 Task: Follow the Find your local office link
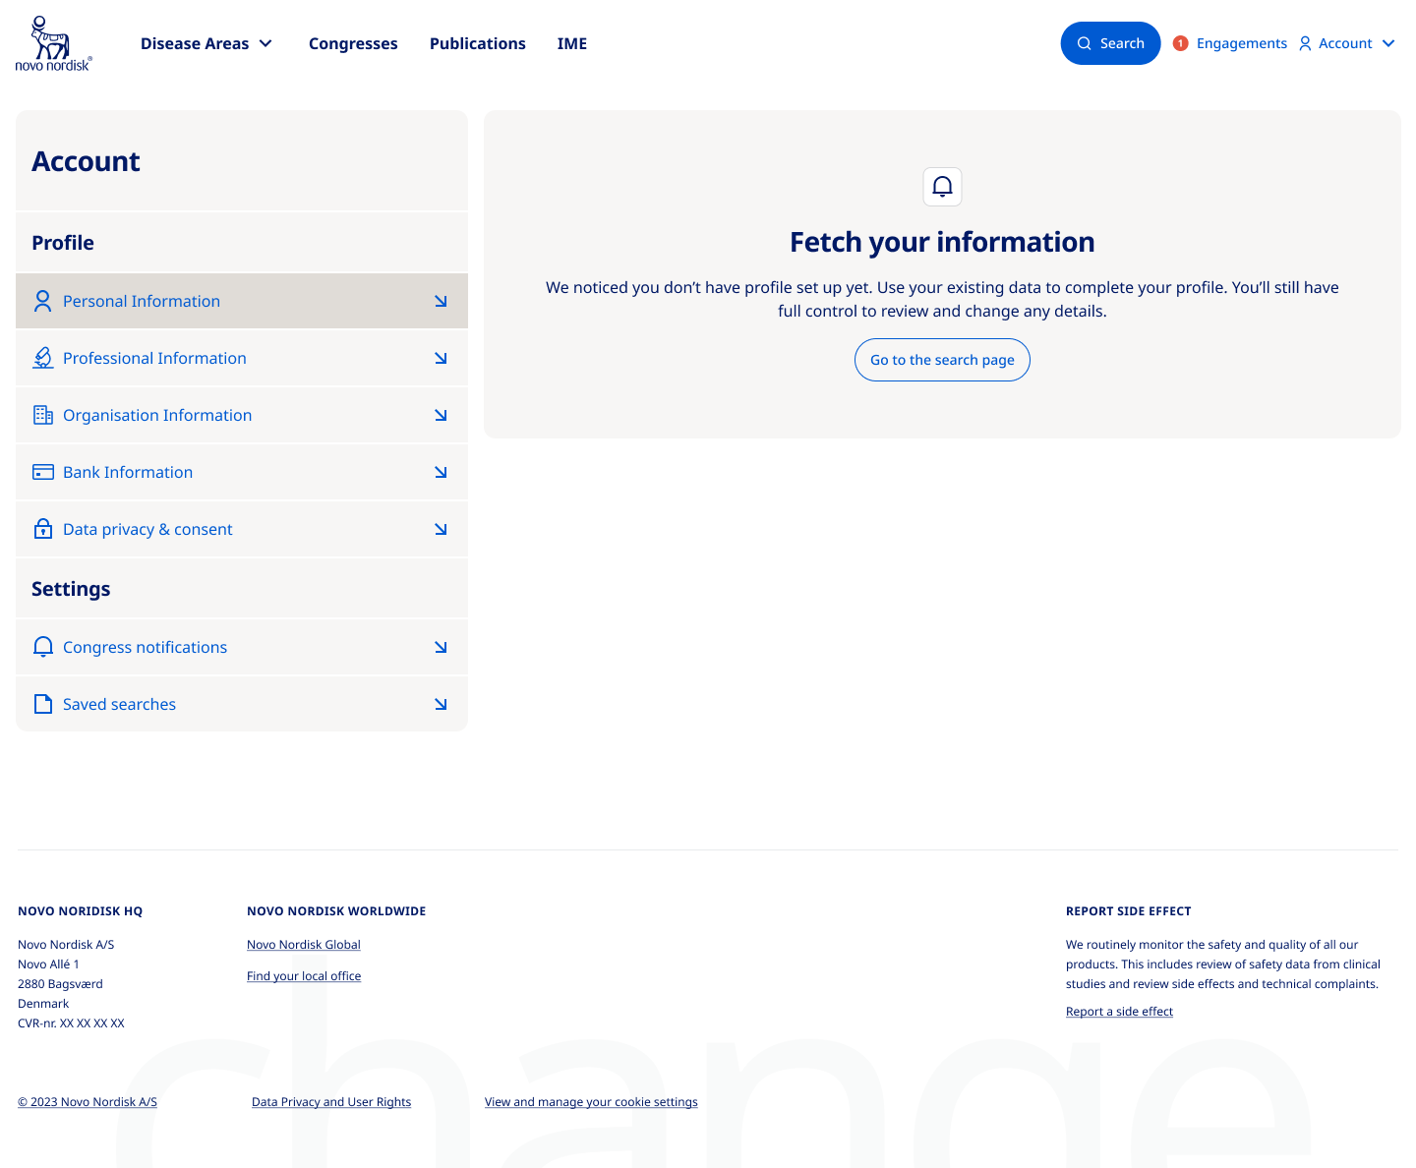pyautogui.click(x=304, y=976)
